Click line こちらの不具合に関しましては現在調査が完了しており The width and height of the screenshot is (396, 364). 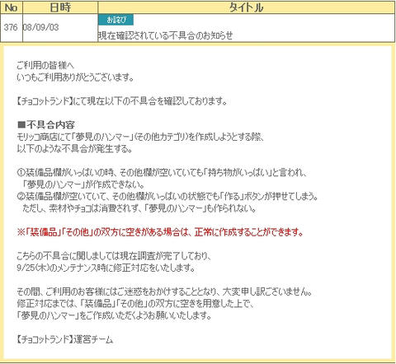pyautogui.click(x=114, y=256)
